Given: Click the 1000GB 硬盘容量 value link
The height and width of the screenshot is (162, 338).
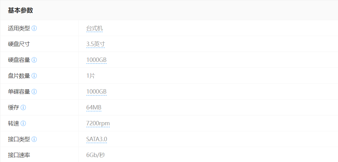Looking at the screenshot, I should (x=96, y=60).
